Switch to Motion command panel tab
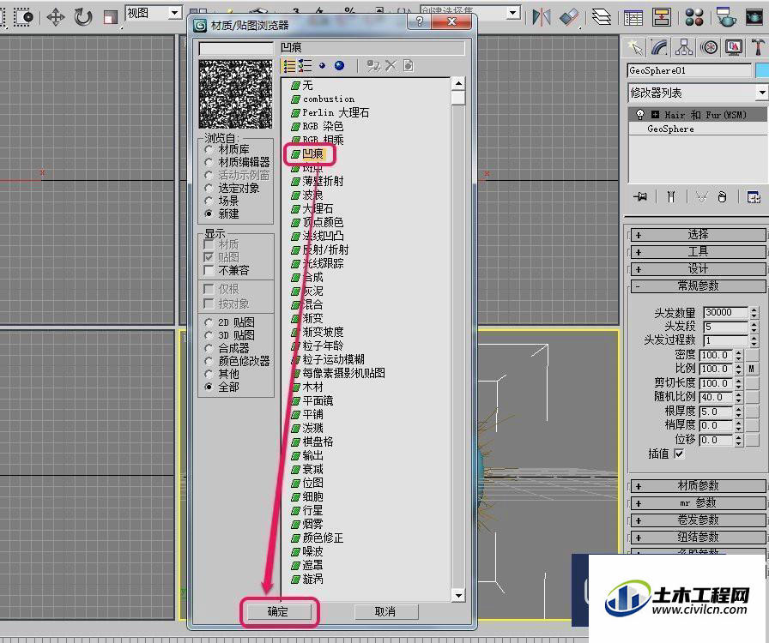The height and width of the screenshot is (643, 769). 709,47
